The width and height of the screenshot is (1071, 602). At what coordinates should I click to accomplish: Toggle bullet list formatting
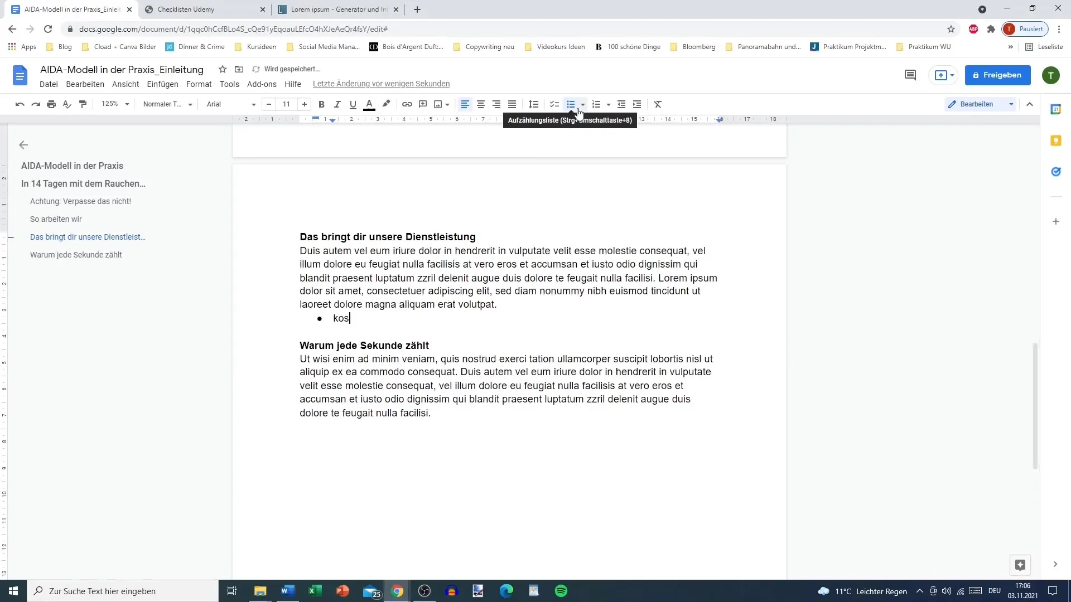pos(572,104)
